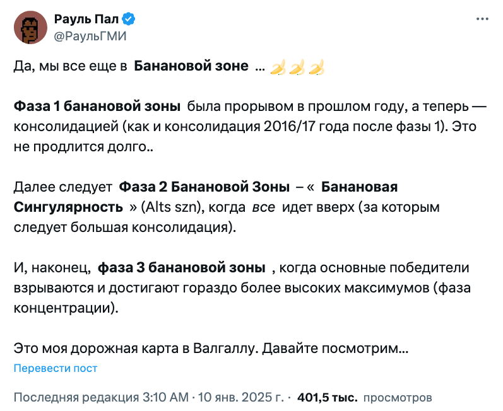Click the 401,5 тыс. views count
The height and width of the screenshot is (411, 503).
[327, 398]
